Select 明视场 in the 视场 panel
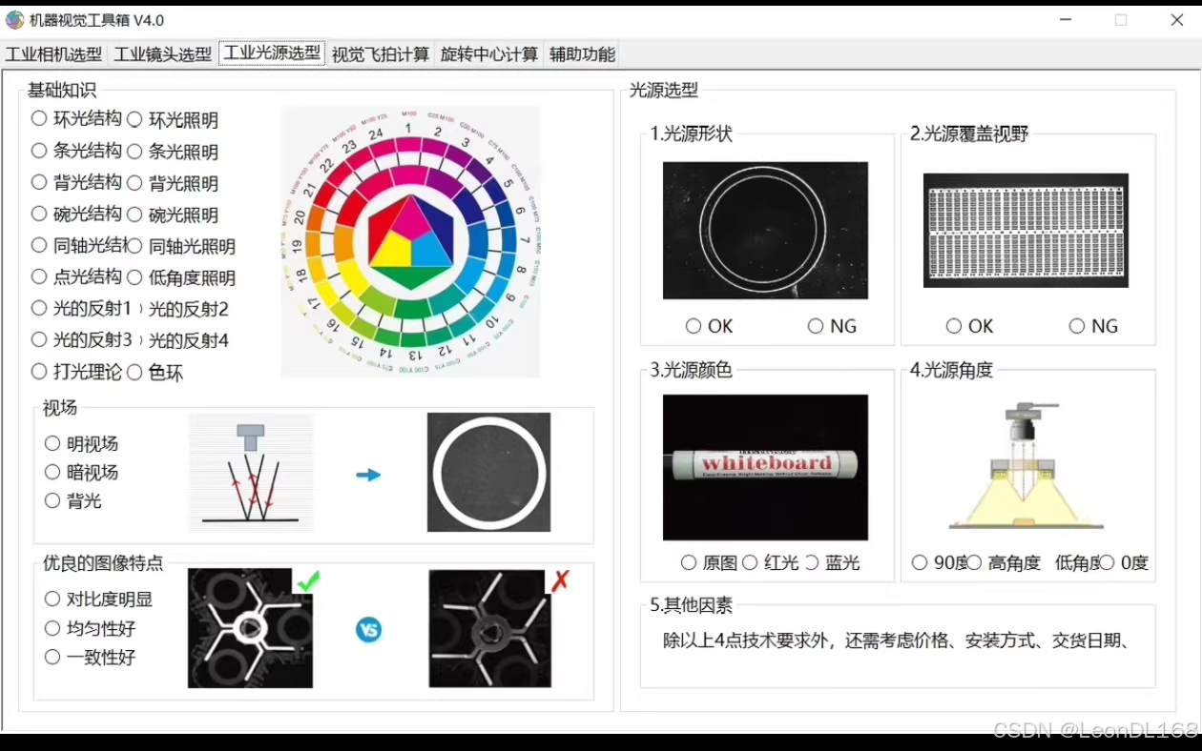The image size is (1202, 751). tap(53, 442)
